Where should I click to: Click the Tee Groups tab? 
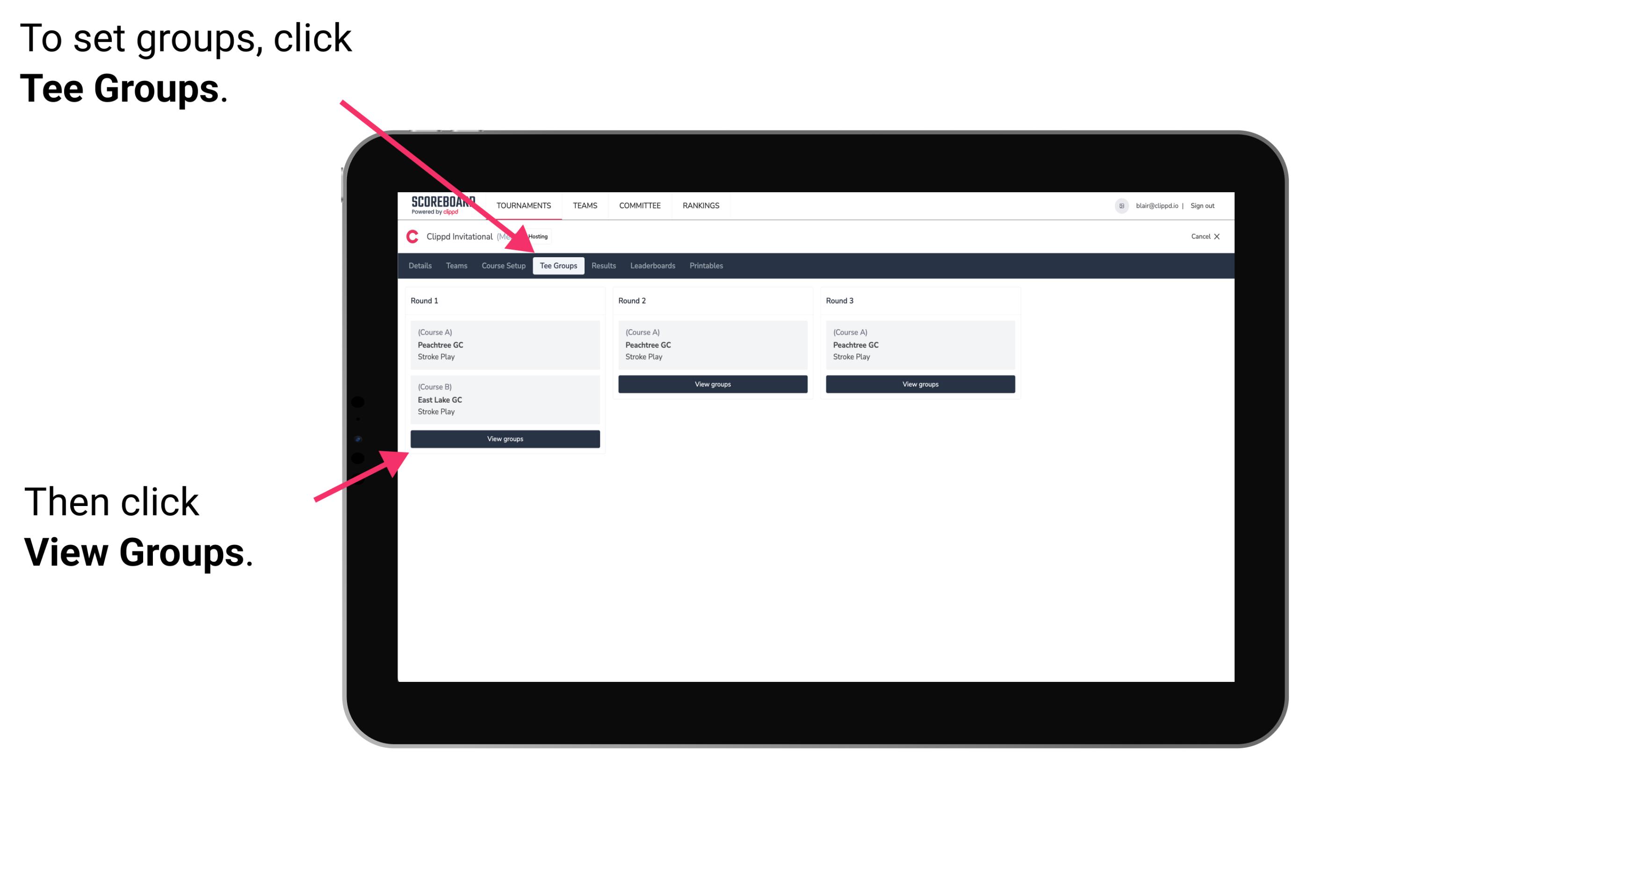coord(557,266)
